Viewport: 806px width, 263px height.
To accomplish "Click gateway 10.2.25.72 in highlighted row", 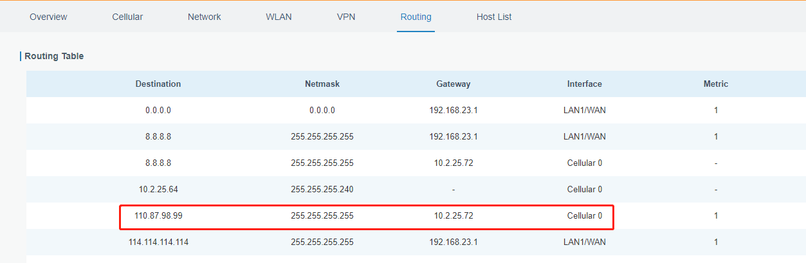I will [453, 215].
